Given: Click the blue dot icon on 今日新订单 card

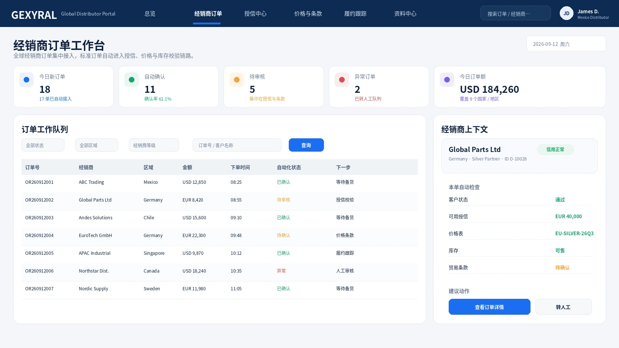Looking at the screenshot, I should [x=26, y=80].
